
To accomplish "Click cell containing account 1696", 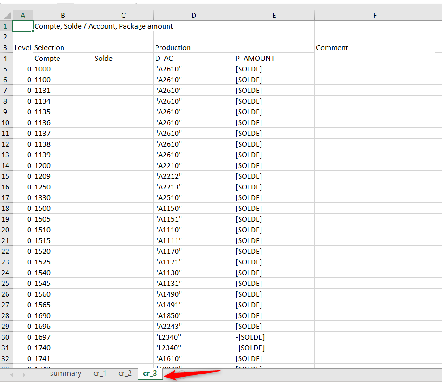I will 63,326.
